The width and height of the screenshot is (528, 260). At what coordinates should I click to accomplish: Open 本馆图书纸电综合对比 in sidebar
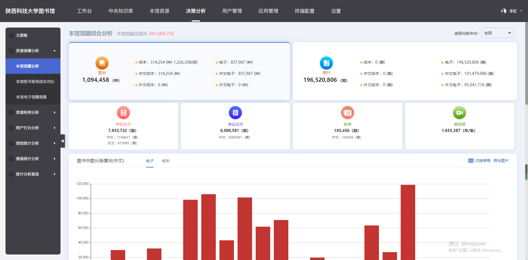[35, 82]
